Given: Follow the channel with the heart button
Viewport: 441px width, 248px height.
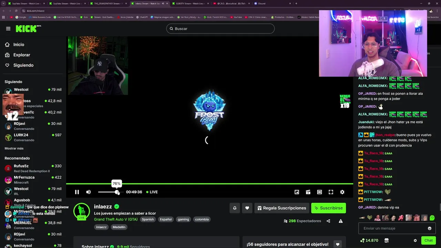Looking at the screenshot, I should [247, 208].
